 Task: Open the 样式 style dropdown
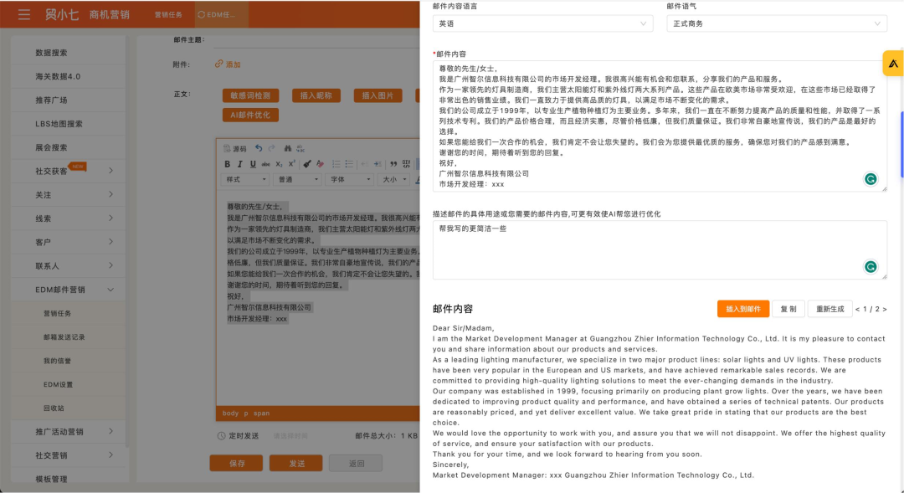click(245, 179)
